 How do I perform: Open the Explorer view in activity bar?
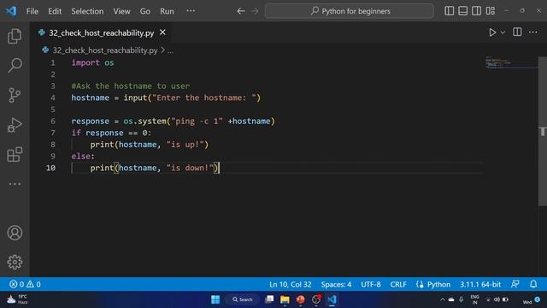pyautogui.click(x=15, y=36)
